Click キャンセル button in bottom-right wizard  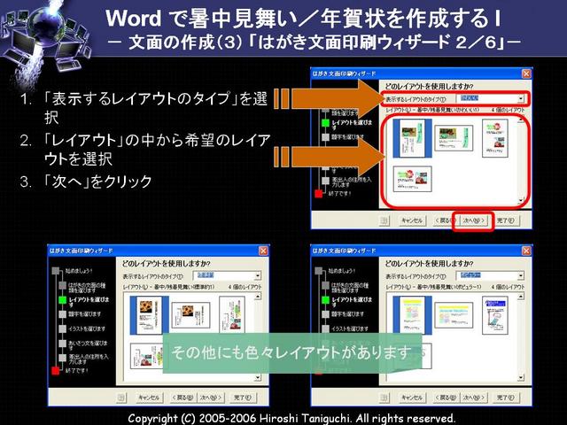point(412,398)
